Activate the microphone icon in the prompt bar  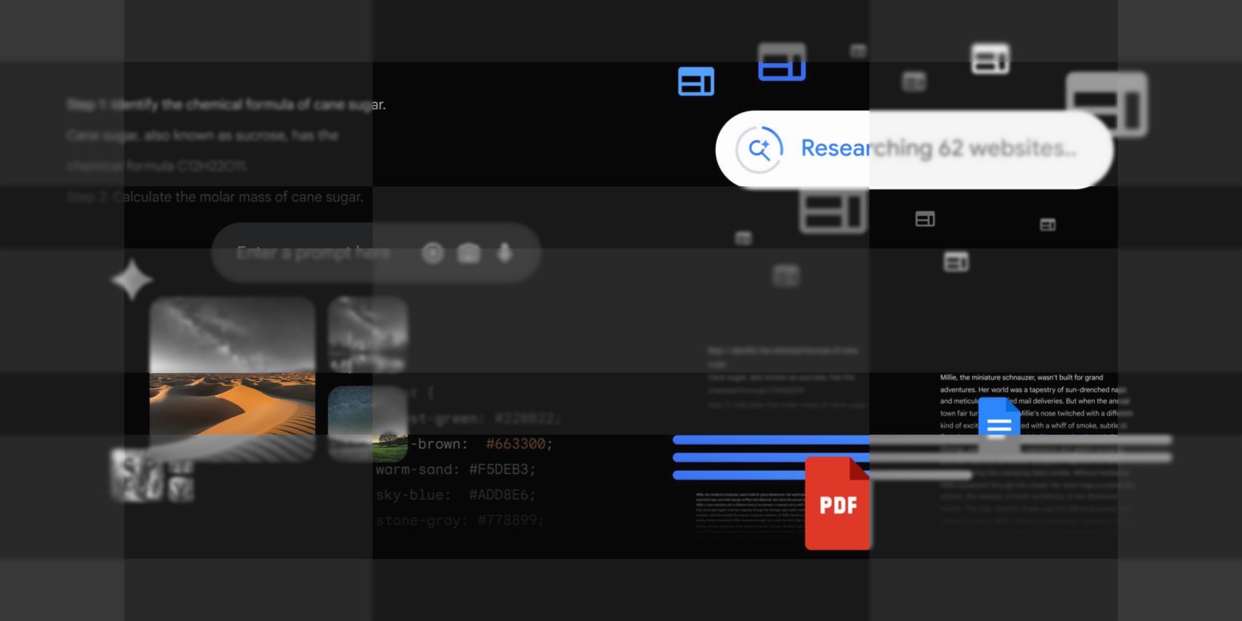[505, 253]
